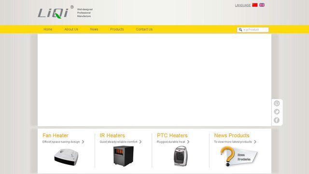The image size is (309, 174).
Task: Open the About Us menu
Action: coord(71,29)
